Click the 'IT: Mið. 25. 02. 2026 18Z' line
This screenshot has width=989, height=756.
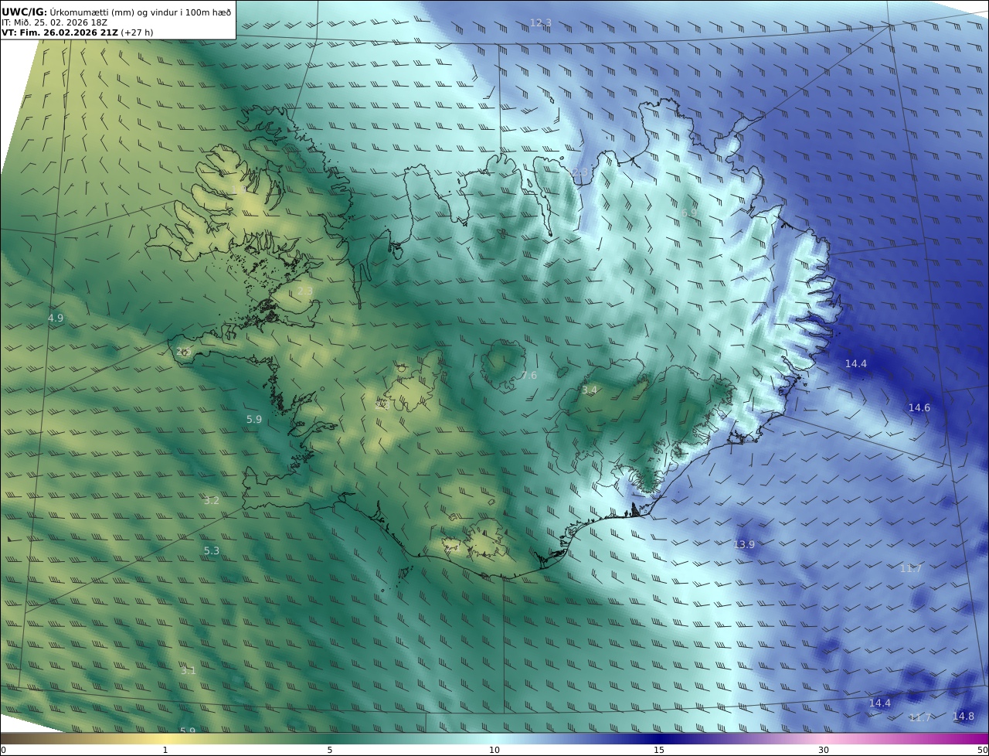pos(54,22)
